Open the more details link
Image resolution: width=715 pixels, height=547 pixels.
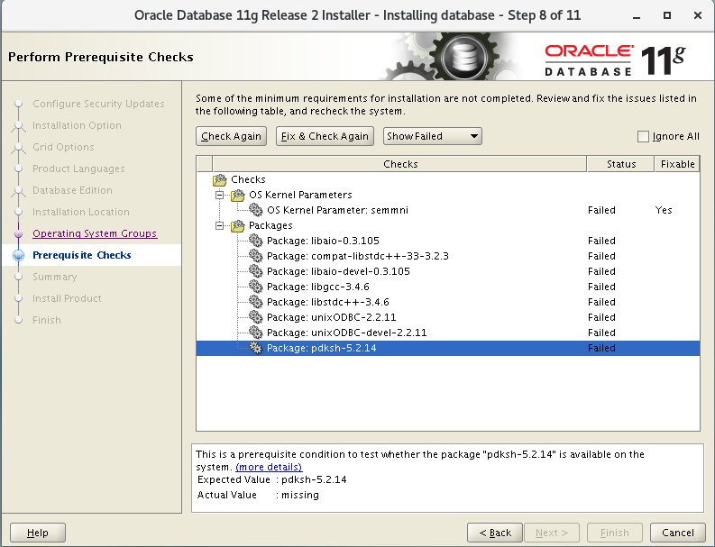[x=269, y=467]
